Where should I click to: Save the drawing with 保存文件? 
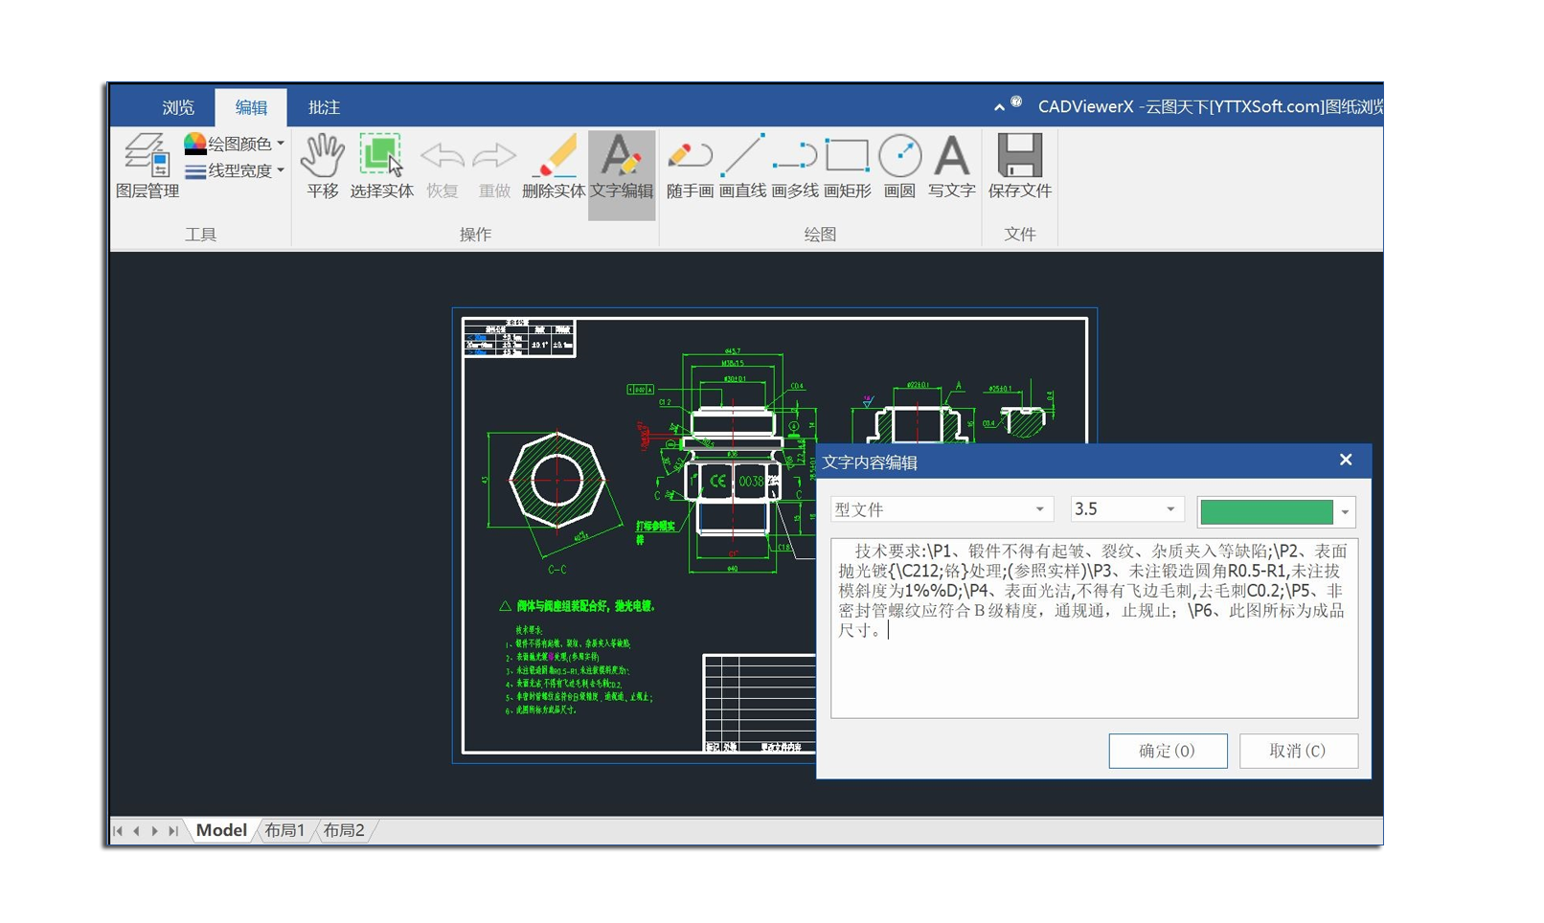[x=1018, y=170]
